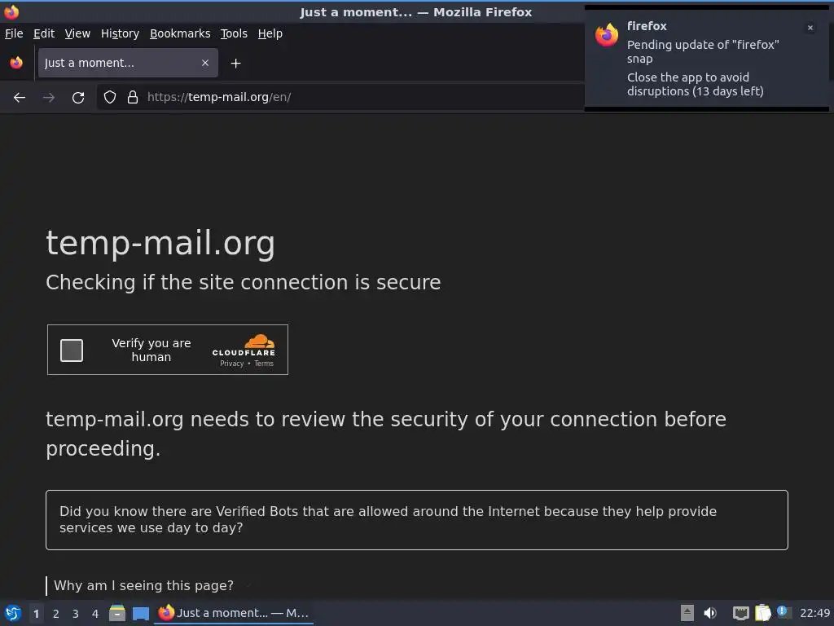Click the Firefox icon in the notification
The width and height of the screenshot is (834, 626).
[607, 35]
